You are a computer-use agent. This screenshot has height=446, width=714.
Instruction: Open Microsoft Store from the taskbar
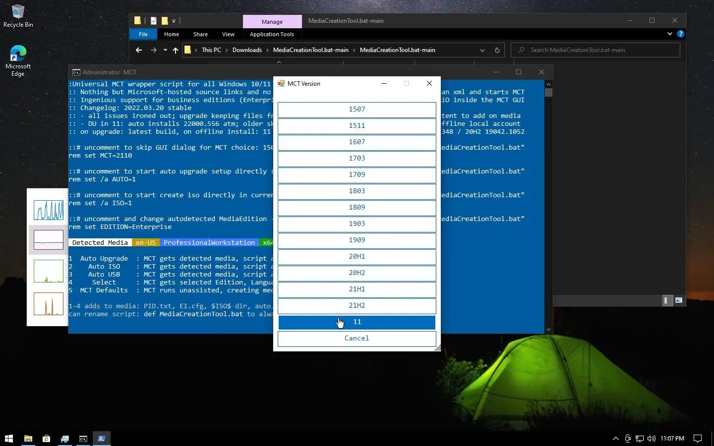pos(47,439)
